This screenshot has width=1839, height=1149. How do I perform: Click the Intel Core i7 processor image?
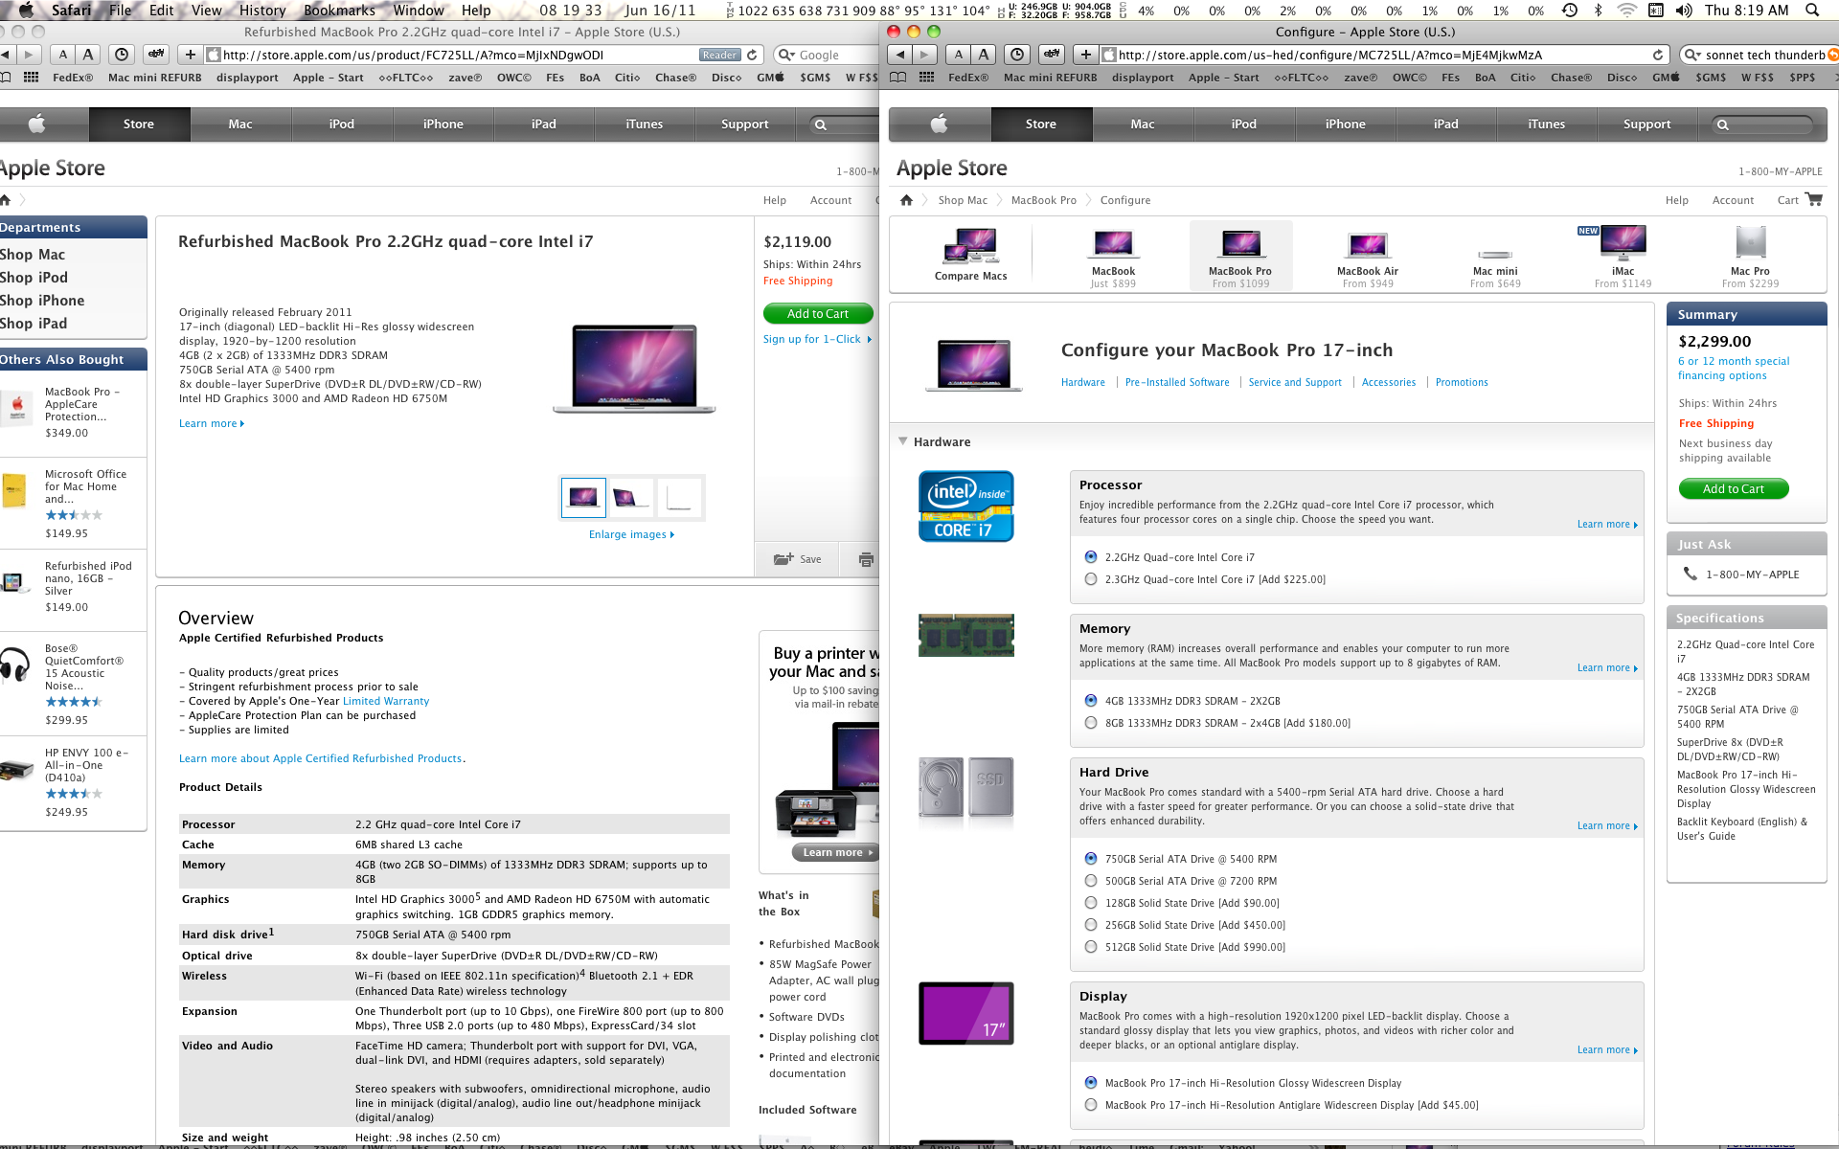pyautogui.click(x=965, y=507)
